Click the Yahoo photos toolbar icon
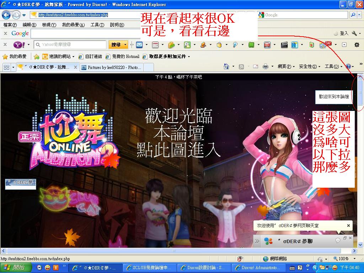This screenshot has width=364, height=273. pyautogui.click(x=187, y=44)
